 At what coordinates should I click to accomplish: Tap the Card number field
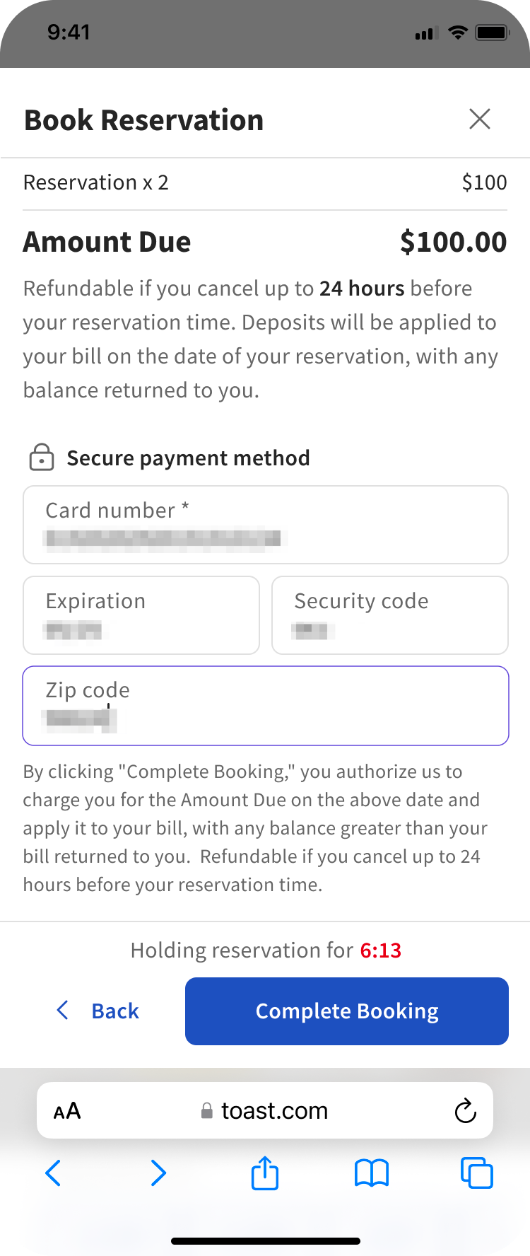tap(265, 525)
